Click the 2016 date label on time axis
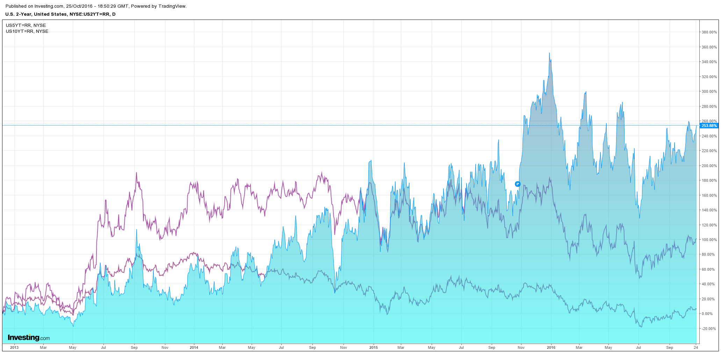The height and width of the screenshot is (352, 721). [551, 347]
